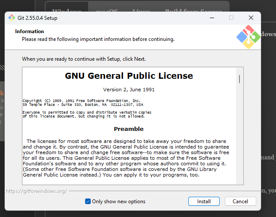Click 'Please read the following important information' text
The height and width of the screenshot is (217, 276).
(x=98, y=39)
